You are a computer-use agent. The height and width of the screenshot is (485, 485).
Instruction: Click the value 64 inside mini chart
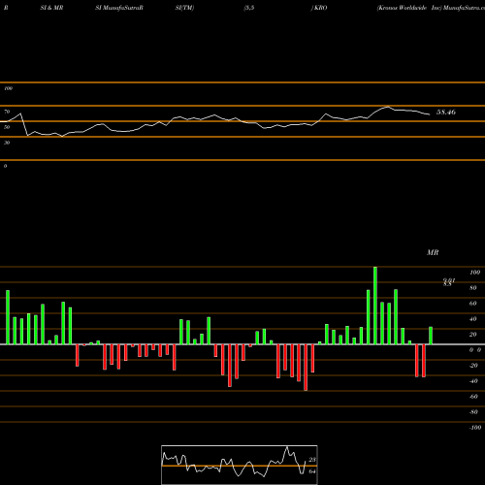(x=312, y=471)
